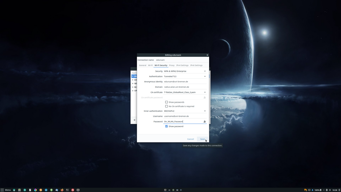Viewport: 341px width, 192px height.
Task: Open the CA certificate file chooser
Action: [185, 92]
